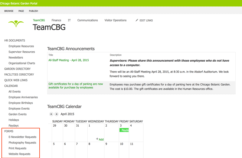Open All-Staff Meeting April 28 announcement

point(69,60)
